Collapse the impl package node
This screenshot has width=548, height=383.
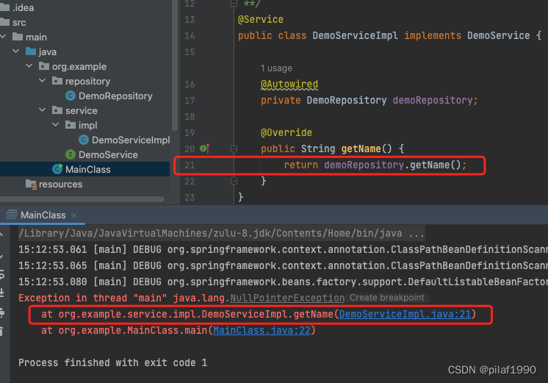[x=56, y=124]
